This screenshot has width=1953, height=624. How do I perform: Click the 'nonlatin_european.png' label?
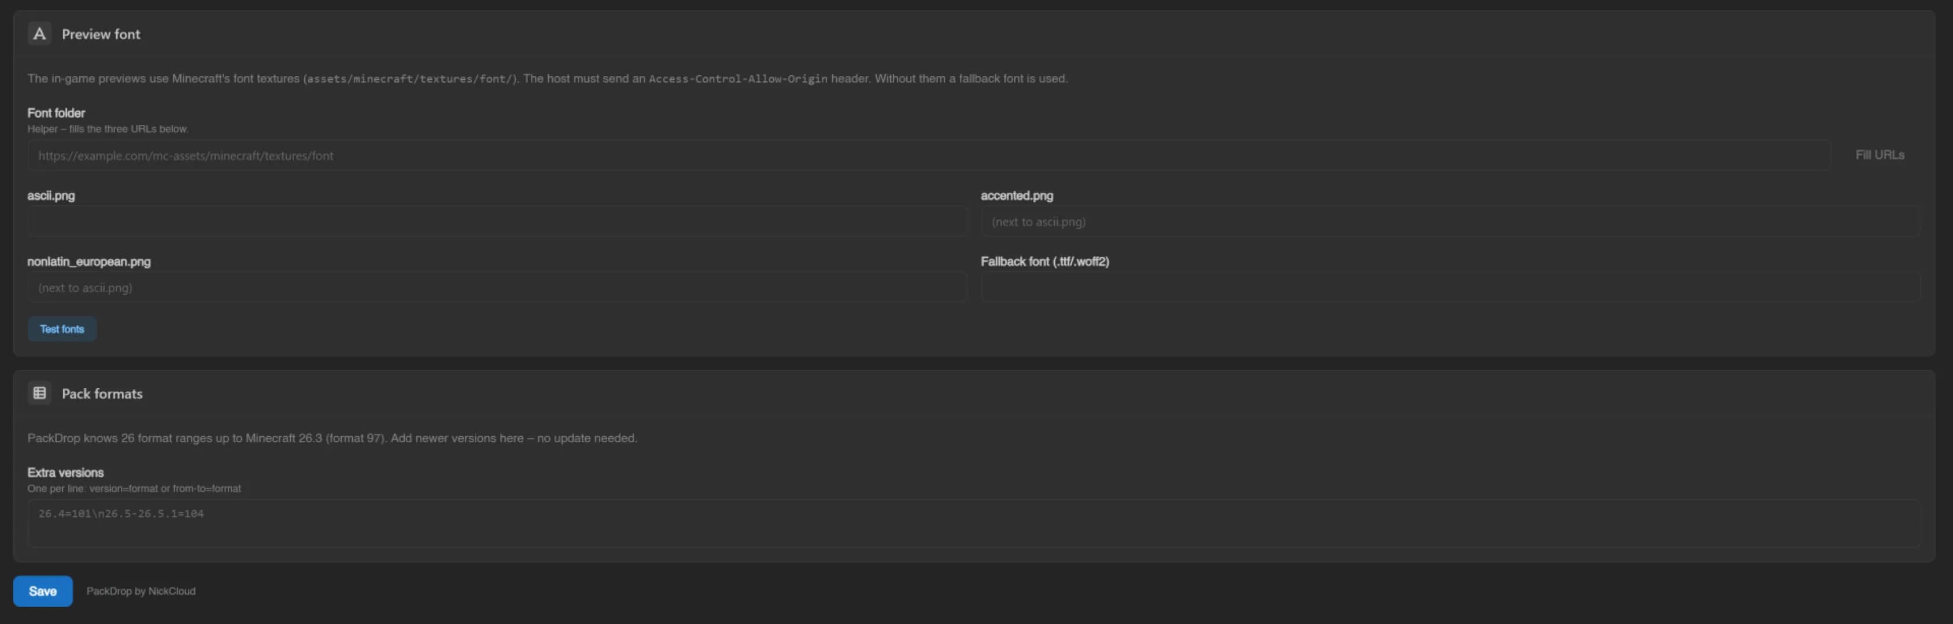click(88, 261)
